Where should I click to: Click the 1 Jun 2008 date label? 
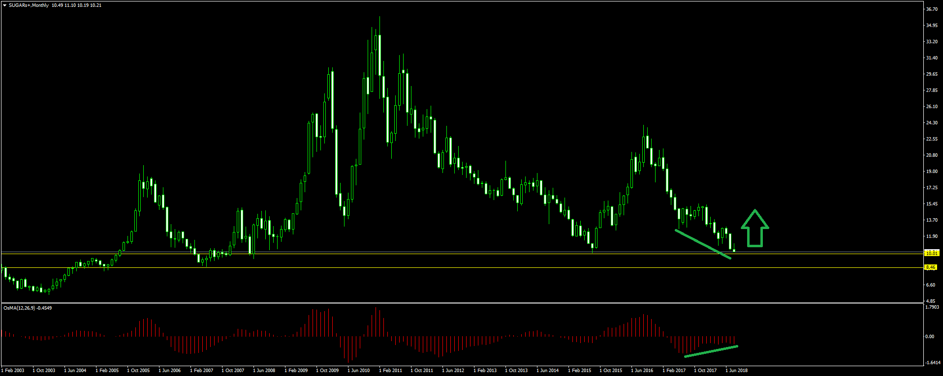point(265,371)
